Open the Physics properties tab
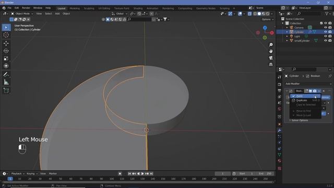Image resolution: width=334 pixels, height=188 pixels. (280, 143)
